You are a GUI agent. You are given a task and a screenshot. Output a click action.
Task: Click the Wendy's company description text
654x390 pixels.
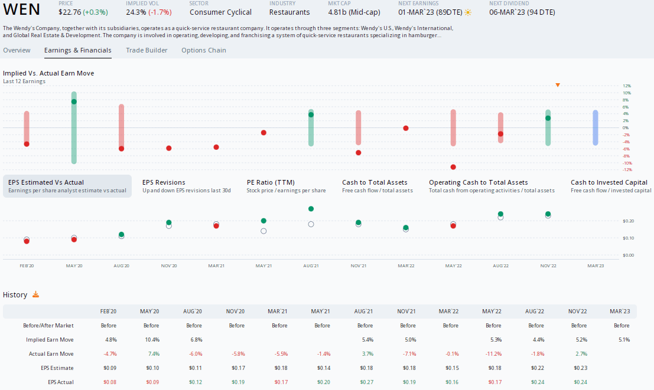tap(227, 32)
